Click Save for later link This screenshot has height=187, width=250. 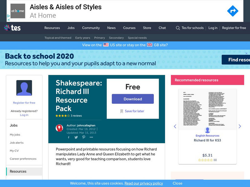click(x=134, y=111)
